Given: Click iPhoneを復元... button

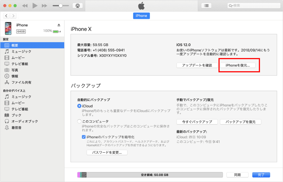Looking at the screenshot, I should (238, 65).
